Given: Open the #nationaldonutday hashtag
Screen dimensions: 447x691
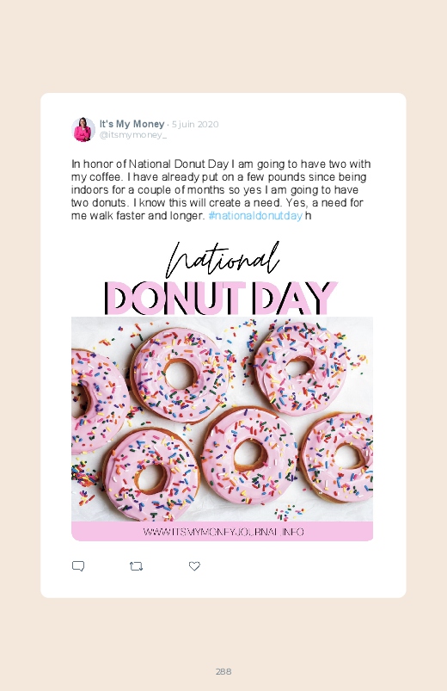Looking at the screenshot, I should click(255, 215).
